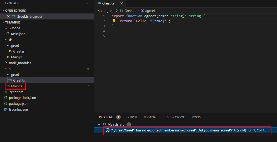This screenshot has height=142, width=277.
Task: Click the agreet function name in code
Action: tap(150, 16)
